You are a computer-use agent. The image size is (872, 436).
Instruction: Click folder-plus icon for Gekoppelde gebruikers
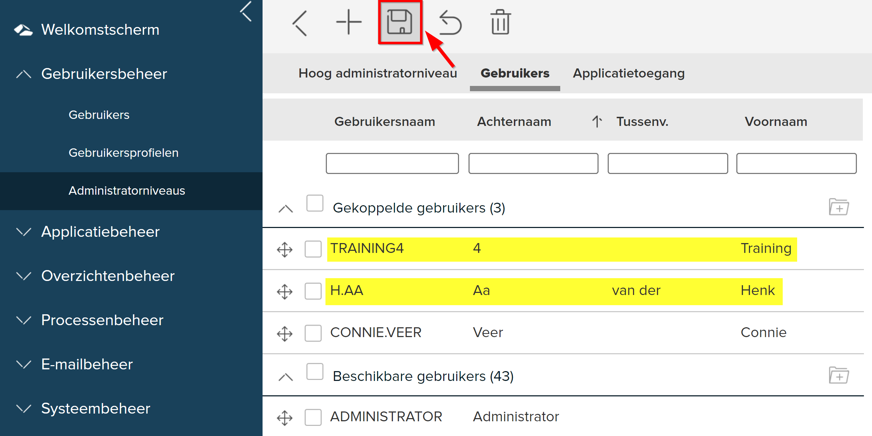click(x=839, y=207)
